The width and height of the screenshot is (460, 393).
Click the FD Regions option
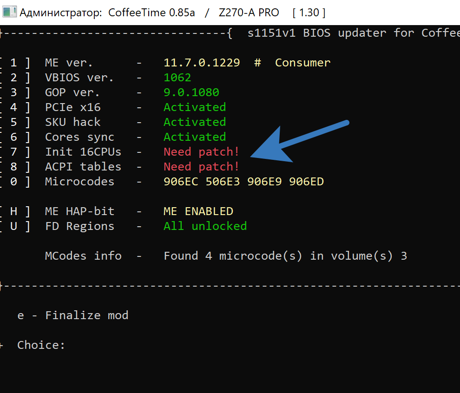point(79,226)
